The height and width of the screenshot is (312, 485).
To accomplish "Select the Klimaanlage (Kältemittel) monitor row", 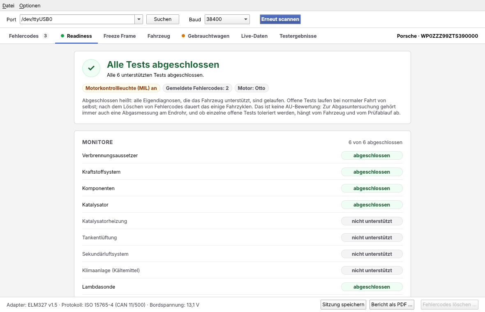I will click(x=242, y=270).
